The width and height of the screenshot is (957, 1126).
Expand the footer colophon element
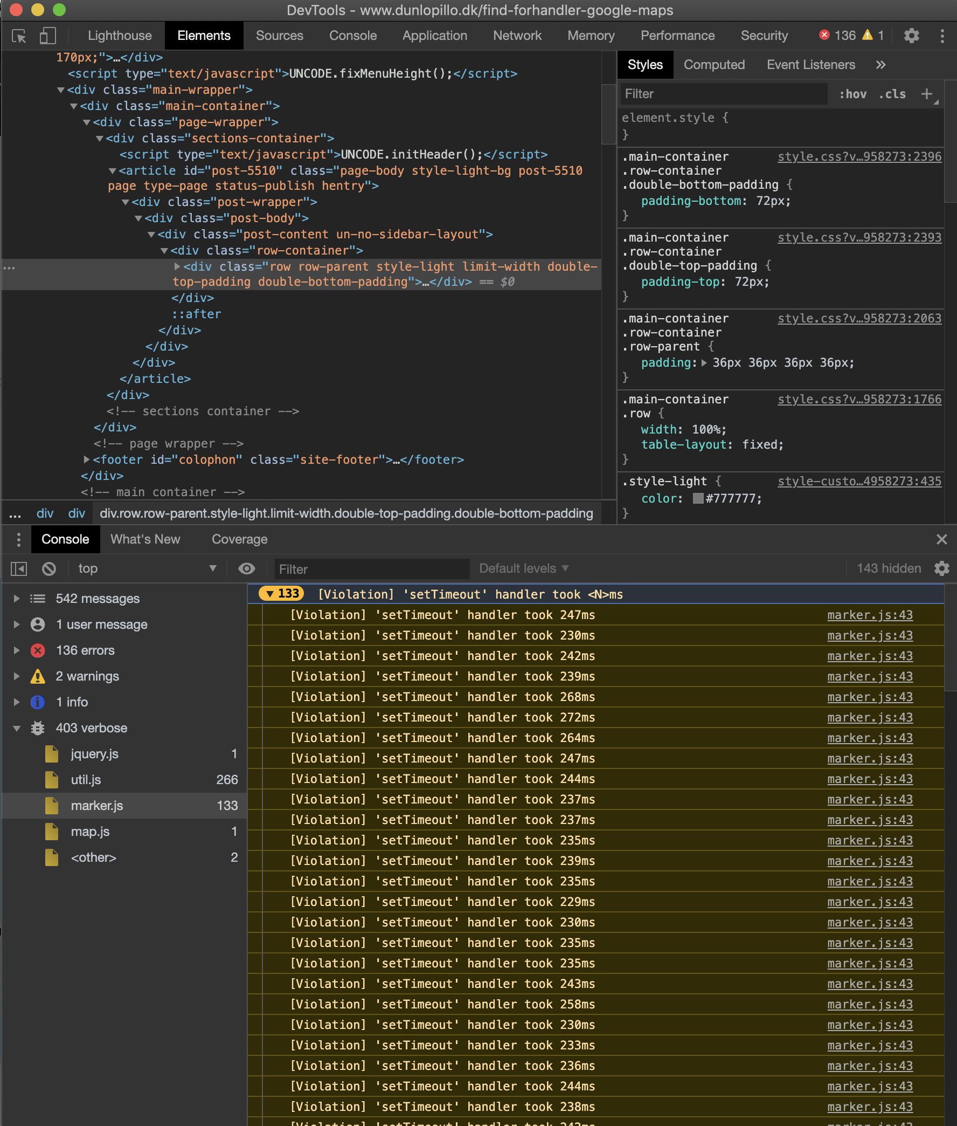[x=86, y=459]
